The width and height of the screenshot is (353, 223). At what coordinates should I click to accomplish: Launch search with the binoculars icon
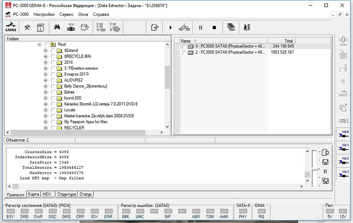tap(57, 27)
